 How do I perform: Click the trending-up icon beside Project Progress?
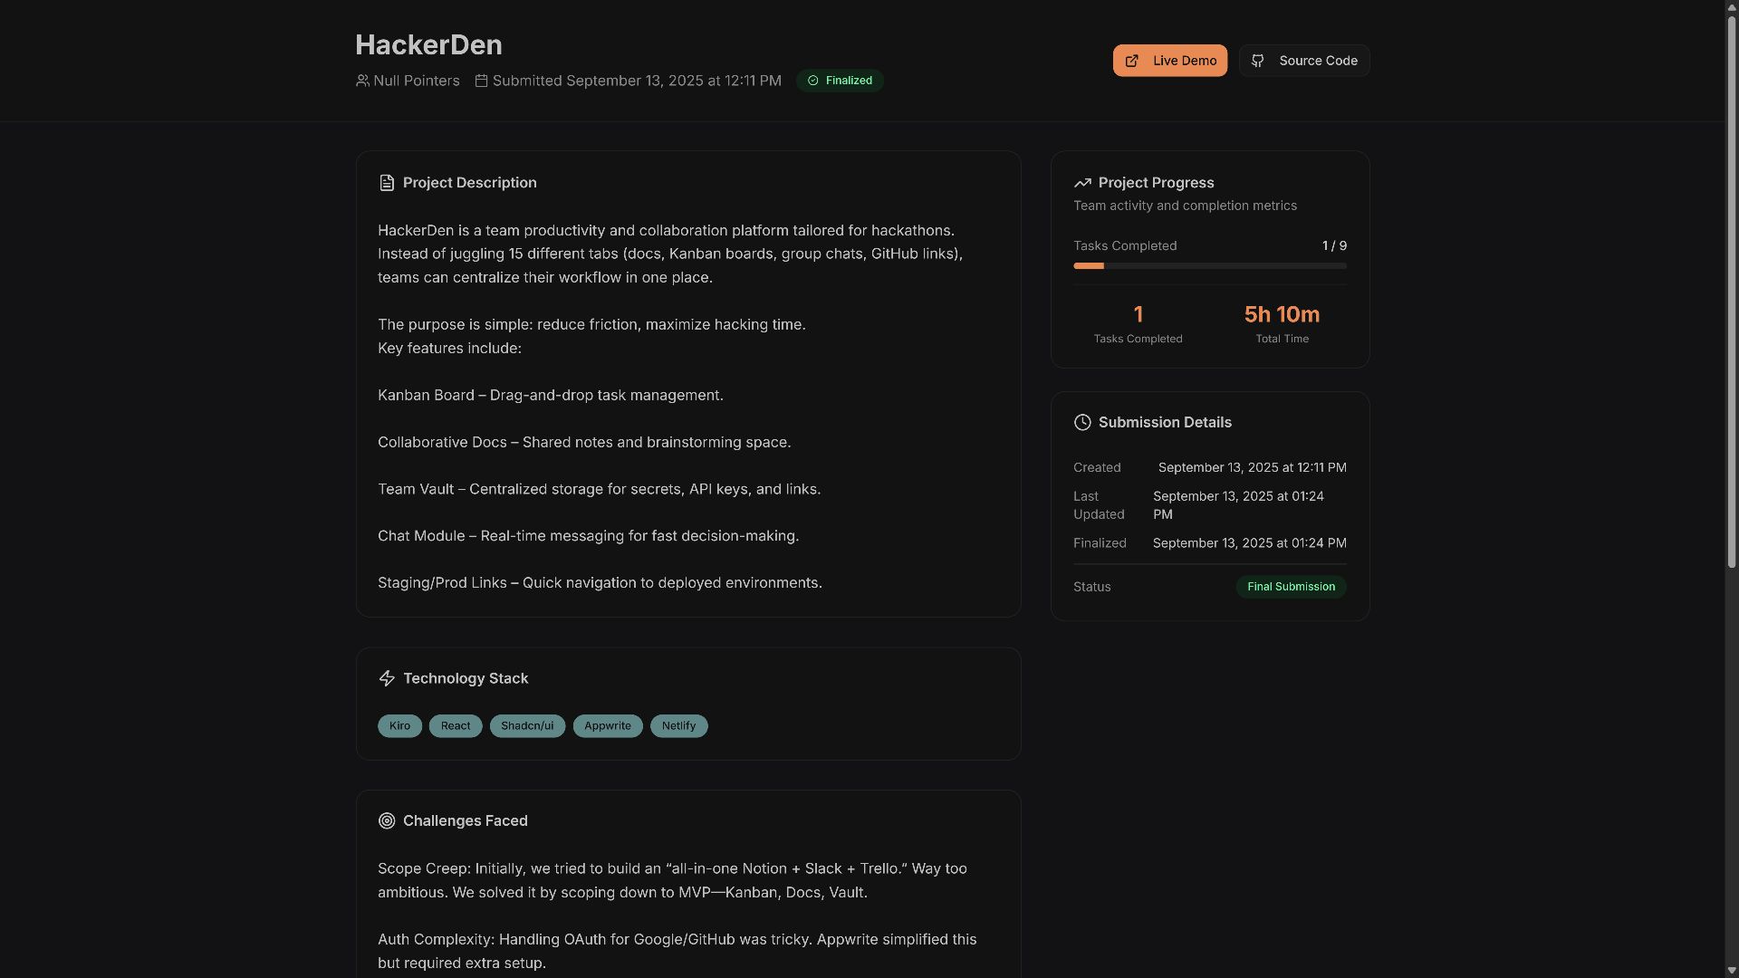click(1082, 183)
